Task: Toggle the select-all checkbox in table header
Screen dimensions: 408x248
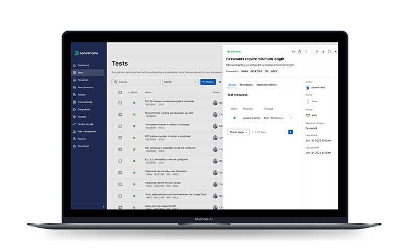Action: click(120, 92)
